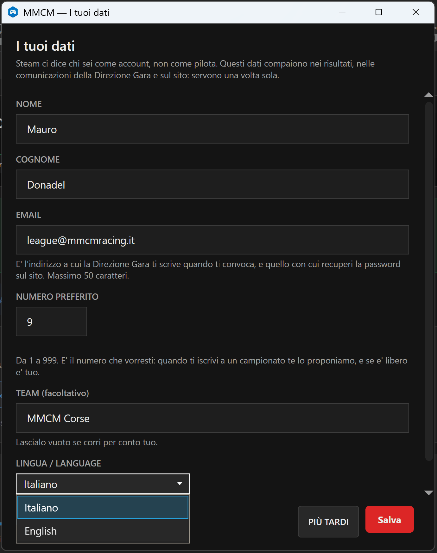Click the 'Lascialo vuoto se corri per conto tuo.' hint

pyautogui.click(x=87, y=442)
